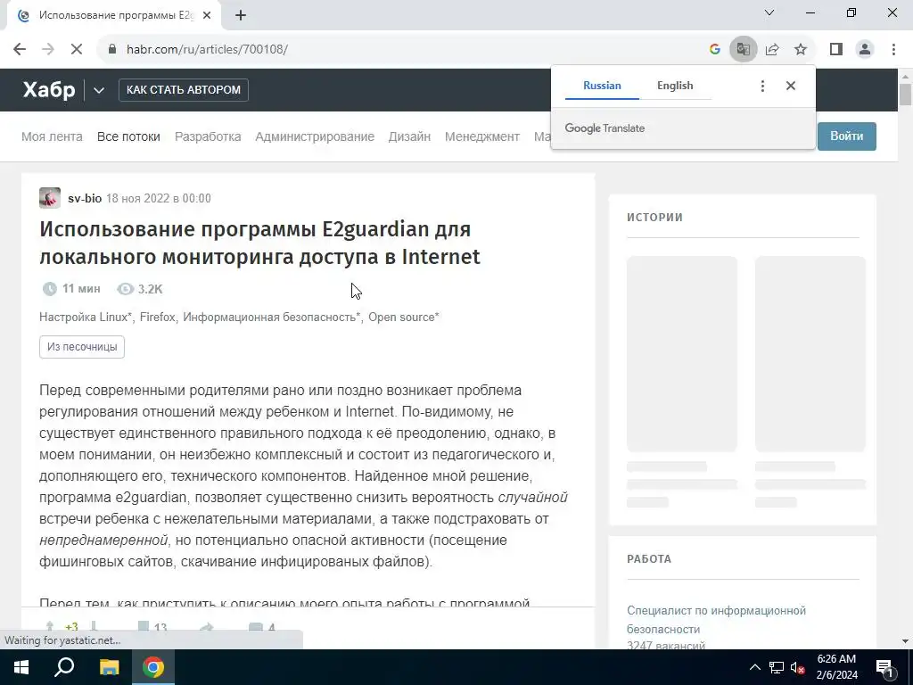Open the Chrome three-dot menu

893,50
